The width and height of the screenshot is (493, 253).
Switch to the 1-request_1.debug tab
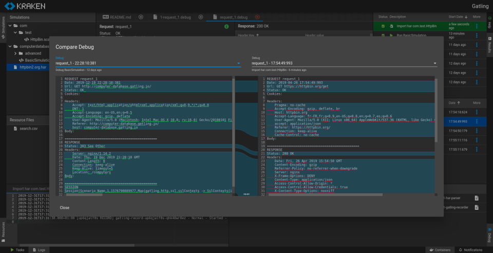click(175, 17)
